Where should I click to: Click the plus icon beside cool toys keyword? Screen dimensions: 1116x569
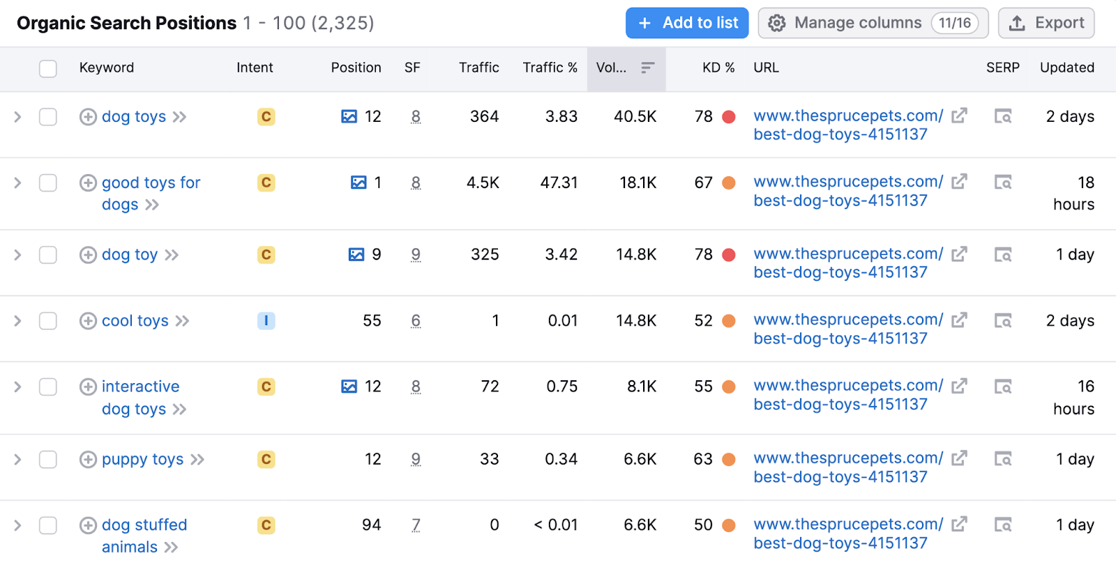(x=88, y=321)
